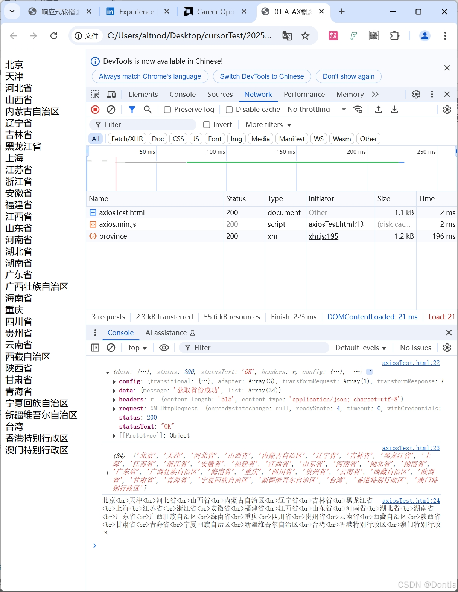Open DevTools settings gear beside Memory tab
Screen dimensions: 458x592
[416, 94]
